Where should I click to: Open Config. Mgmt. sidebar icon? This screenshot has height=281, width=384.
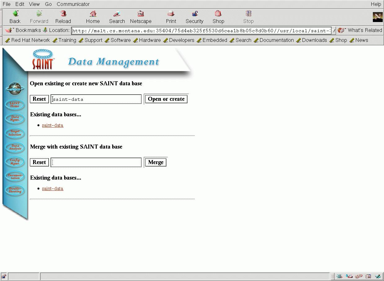pos(15,162)
